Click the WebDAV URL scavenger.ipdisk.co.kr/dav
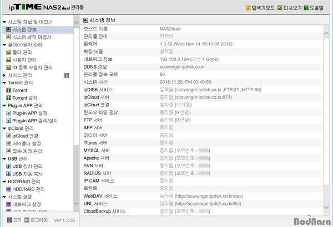333x227 pixels. (209, 196)
